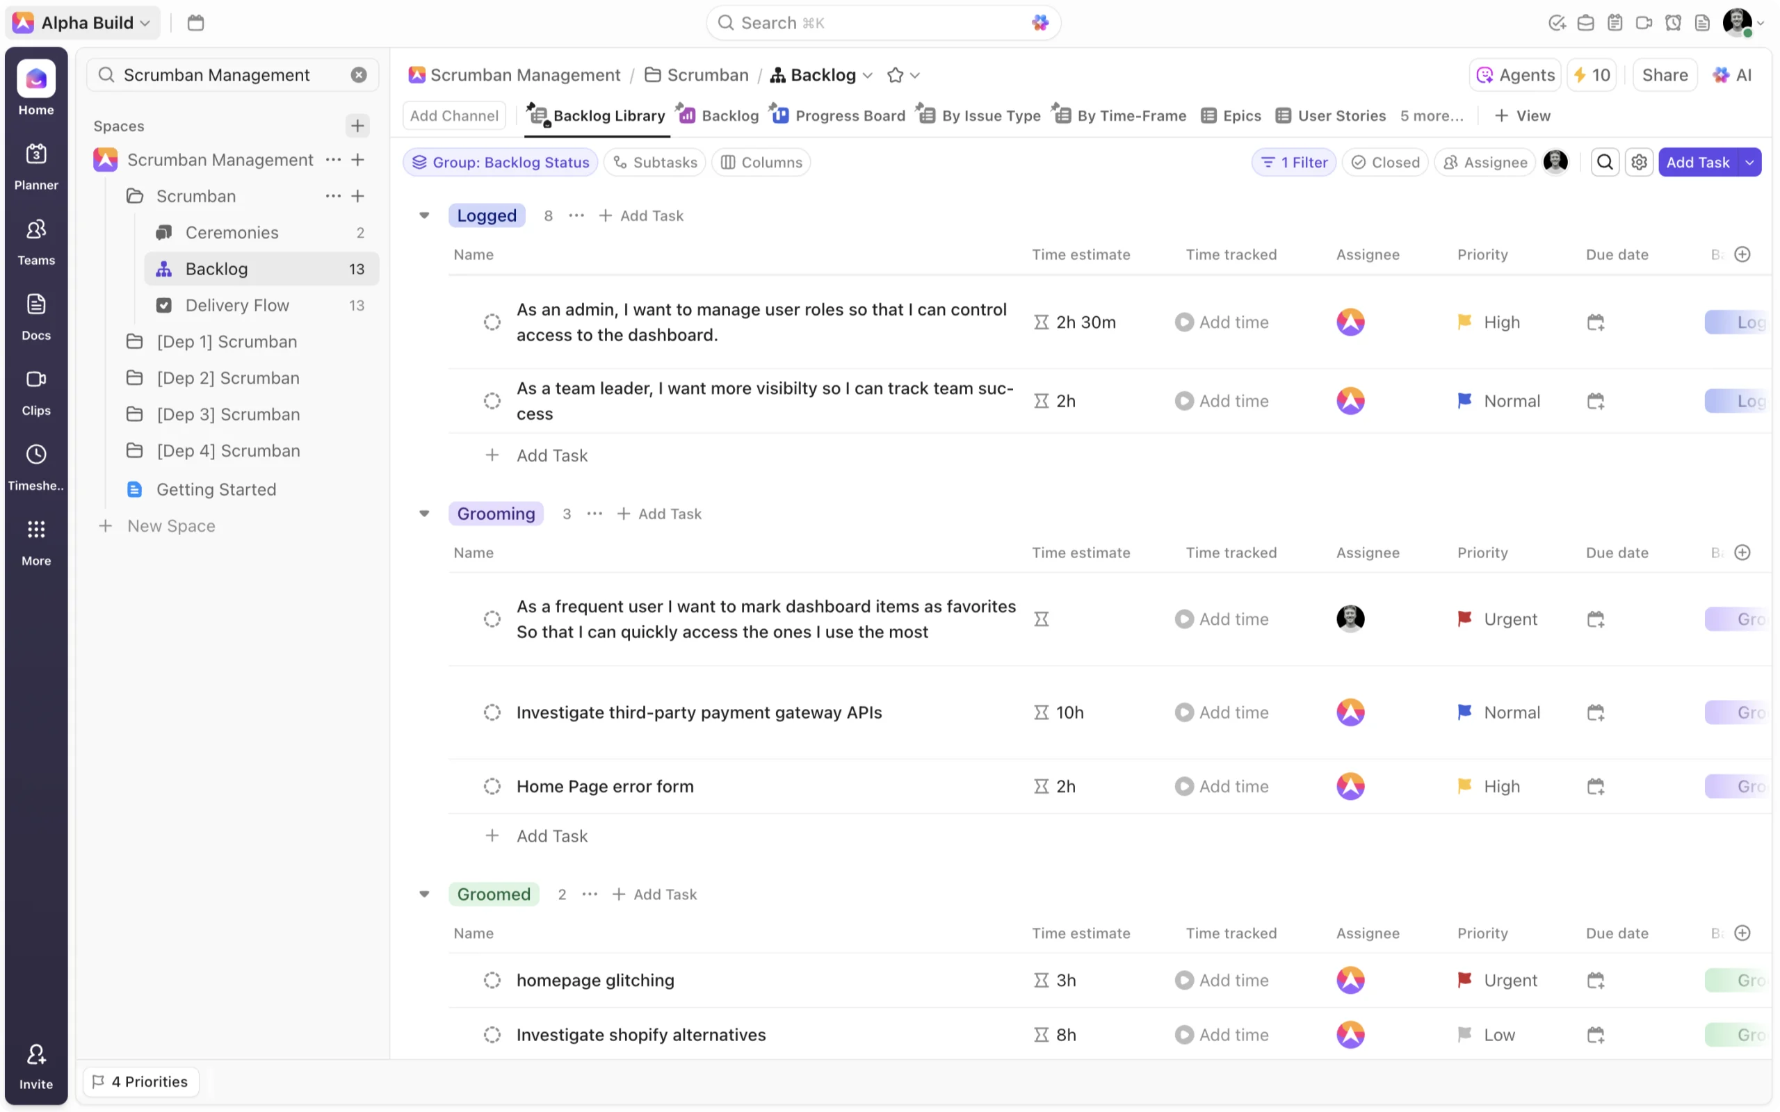Collapse the Grooming group

(424, 514)
